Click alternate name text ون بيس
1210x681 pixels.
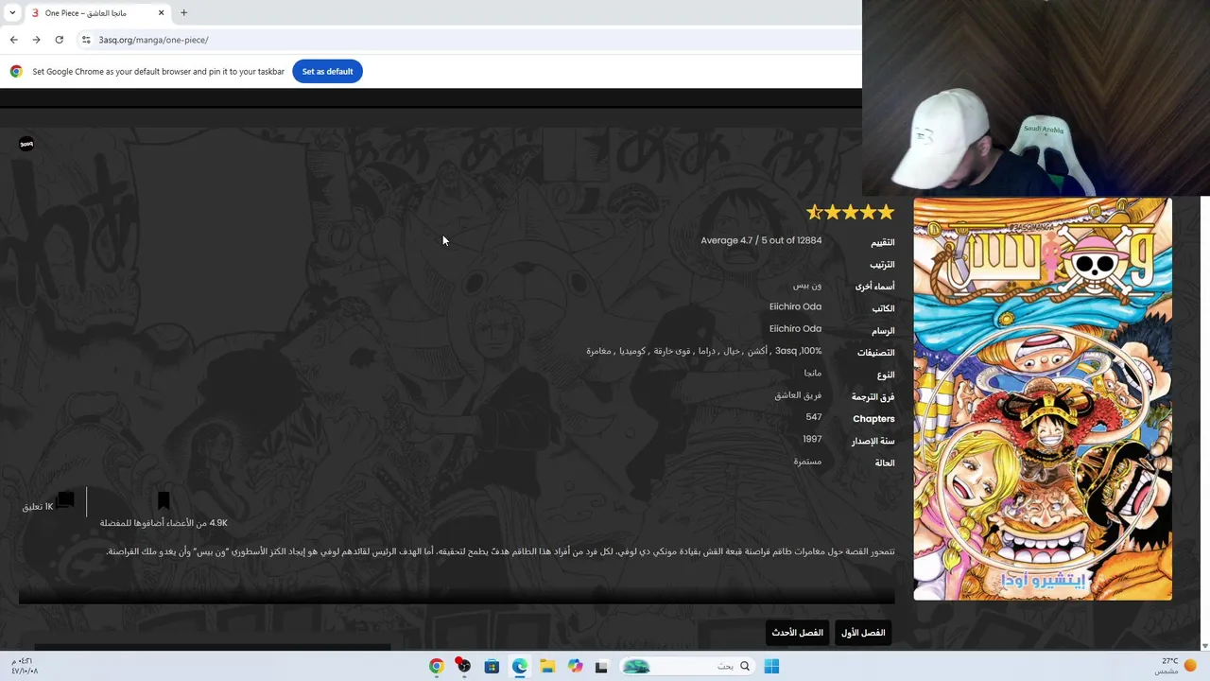tap(807, 286)
